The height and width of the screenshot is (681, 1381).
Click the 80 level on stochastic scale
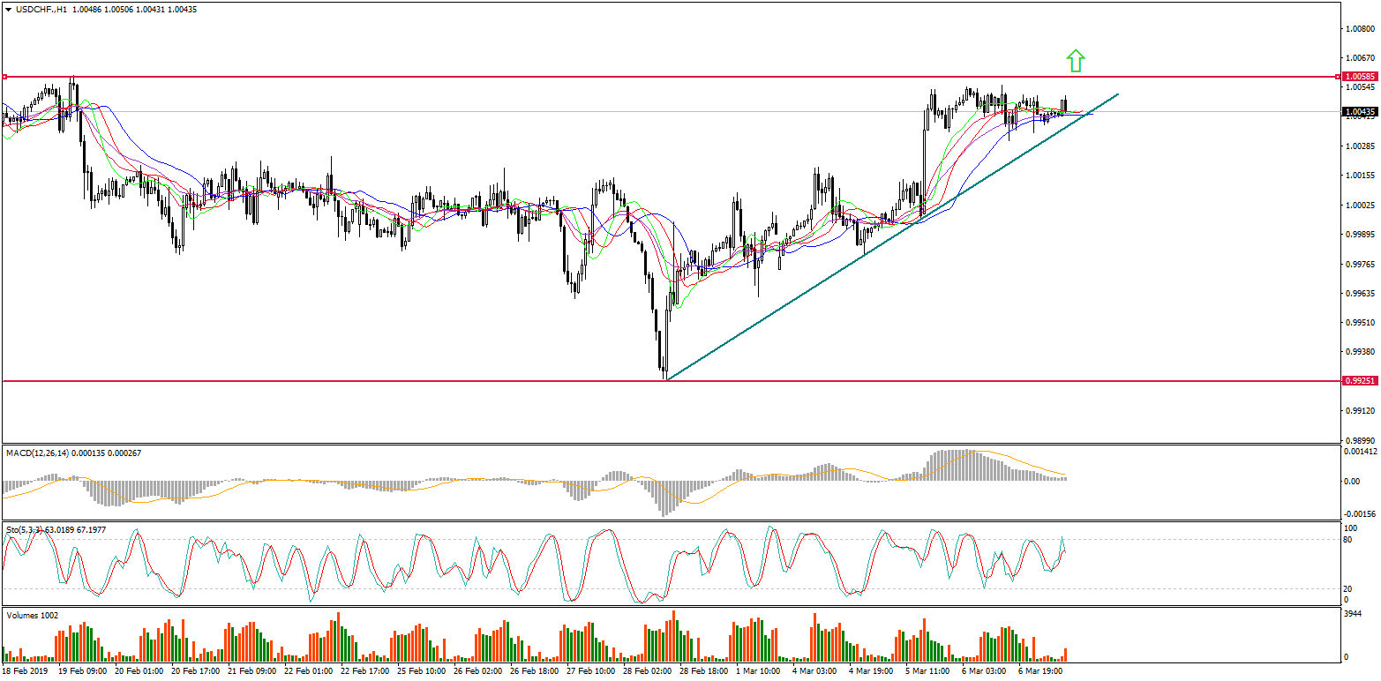[x=1347, y=539]
